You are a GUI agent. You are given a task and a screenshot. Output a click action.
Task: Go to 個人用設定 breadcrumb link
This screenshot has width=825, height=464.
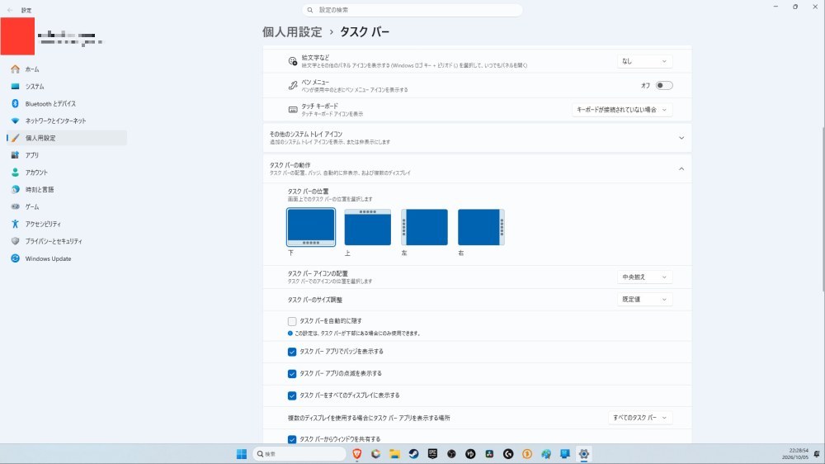pyautogui.click(x=292, y=31)
